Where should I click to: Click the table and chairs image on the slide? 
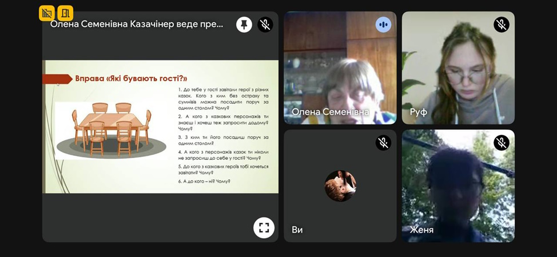click(111, 130)
